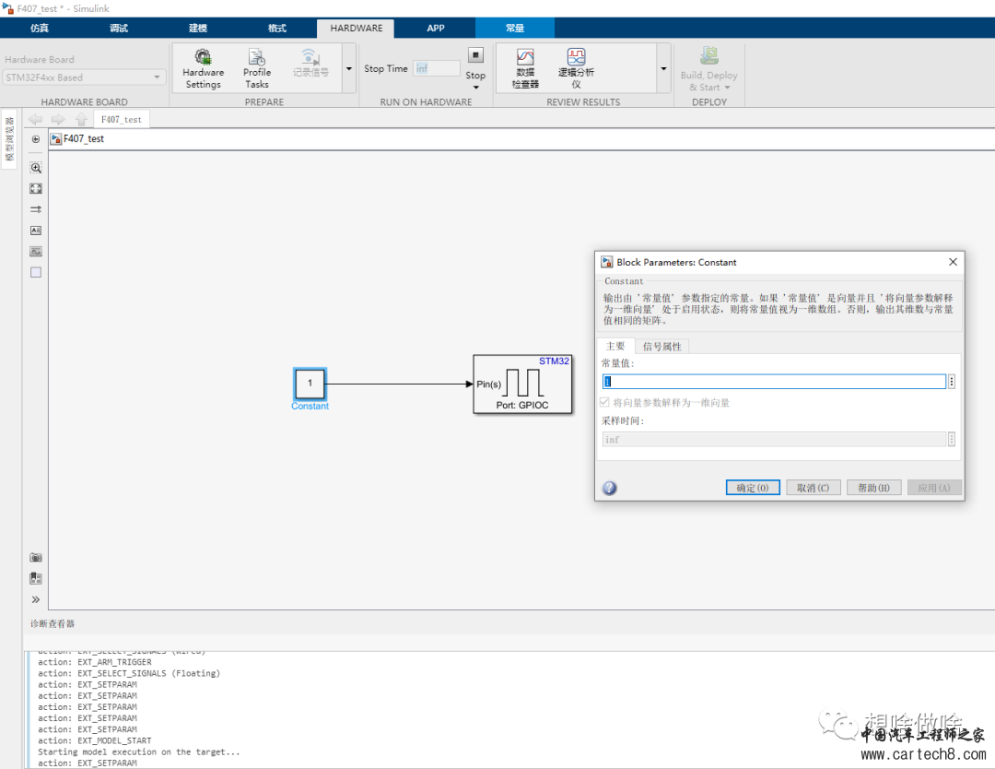Click fit to view icon

tap(36, 189)
